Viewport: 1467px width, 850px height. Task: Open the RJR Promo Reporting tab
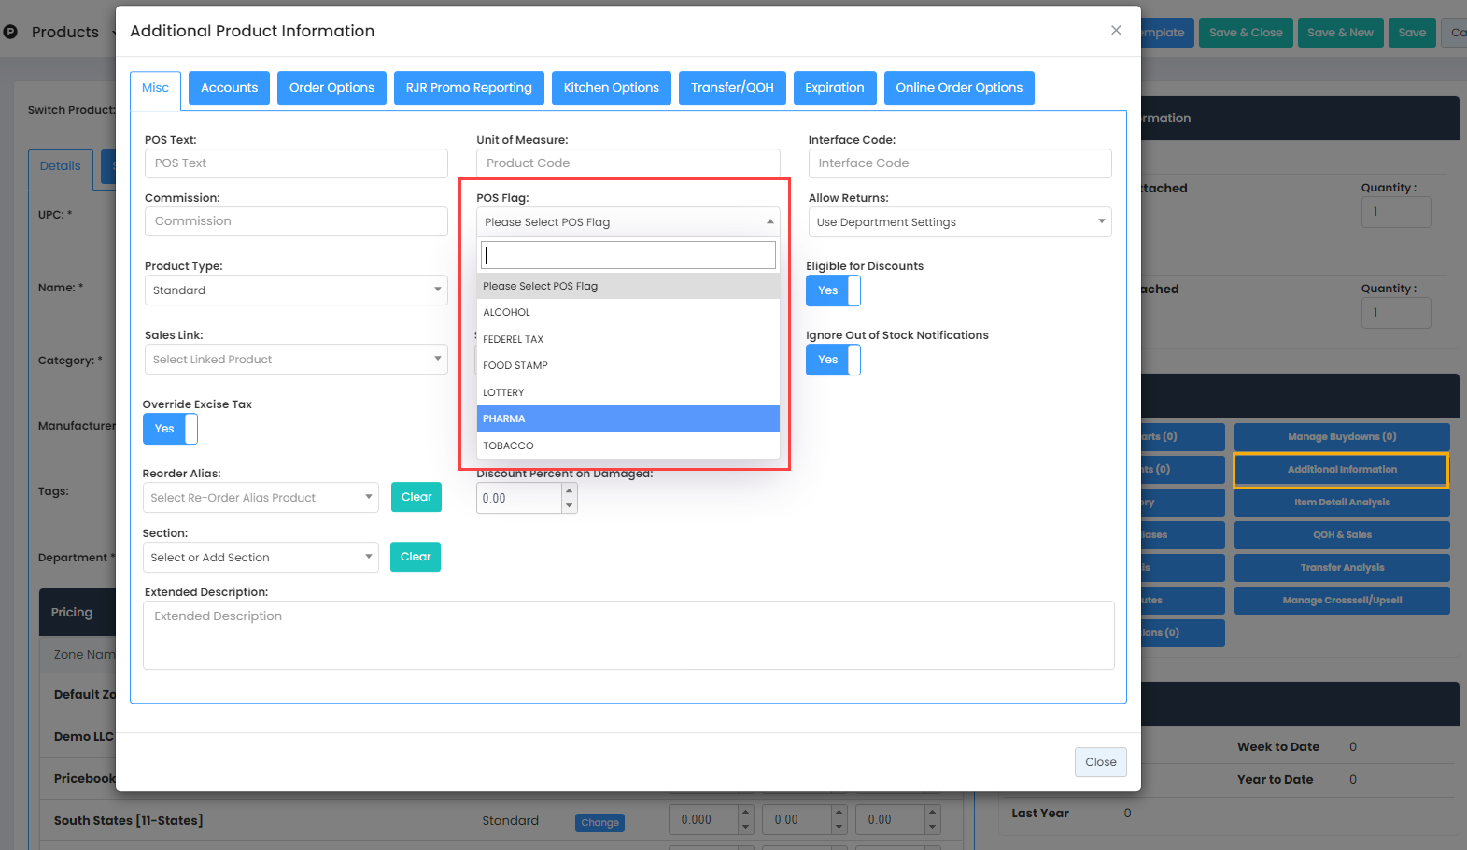(468, 88)
